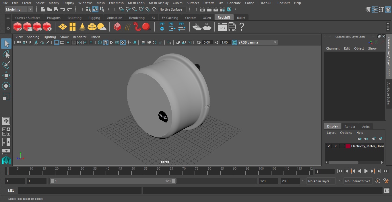Create new layer icon in Layer Editor
The image size is (392, 202).
(374, 139)
